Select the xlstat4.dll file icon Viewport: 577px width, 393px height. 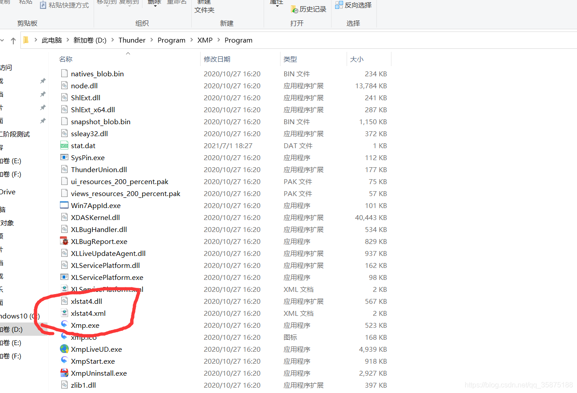[x=64, y=301]
